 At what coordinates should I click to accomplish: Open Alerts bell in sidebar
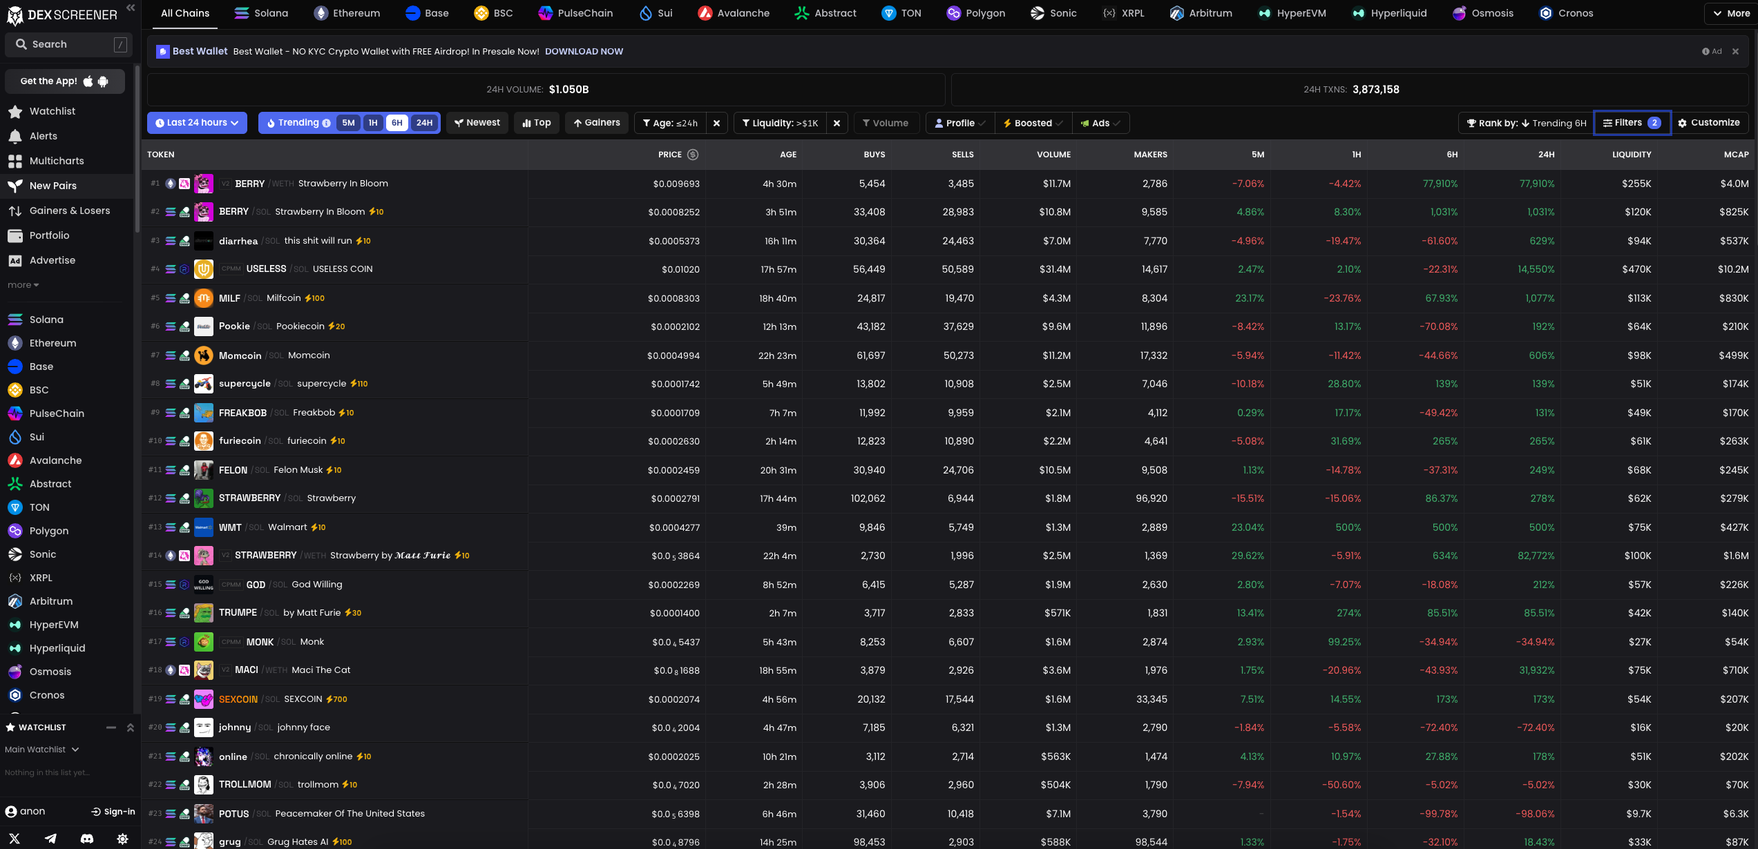pos(15,136)
